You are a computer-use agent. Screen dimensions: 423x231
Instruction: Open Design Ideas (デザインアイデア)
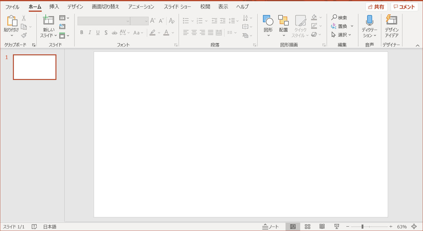click(392, 26)
